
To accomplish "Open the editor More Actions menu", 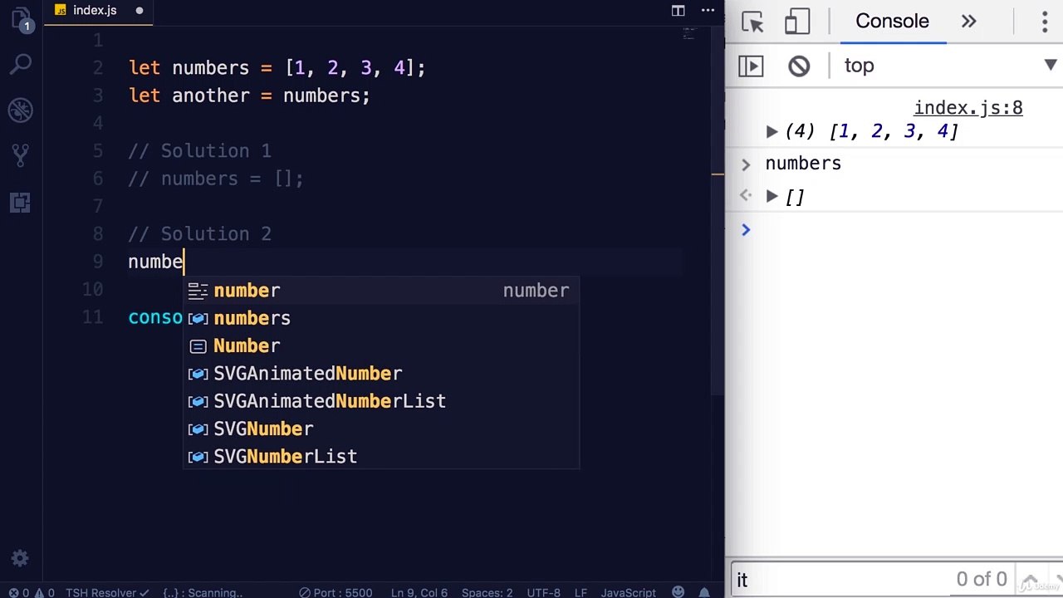I will (706, 11).
